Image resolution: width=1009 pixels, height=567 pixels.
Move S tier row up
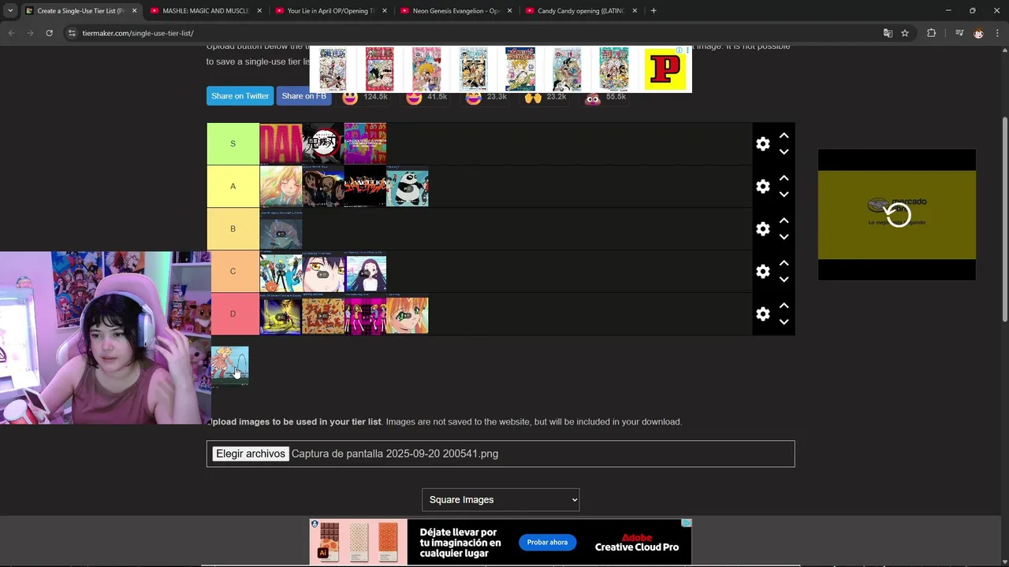(784, 135)
